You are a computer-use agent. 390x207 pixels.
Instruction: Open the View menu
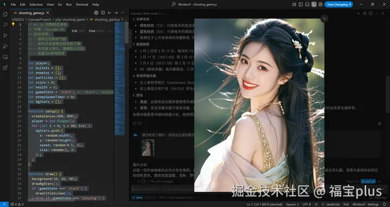(50, 4)
